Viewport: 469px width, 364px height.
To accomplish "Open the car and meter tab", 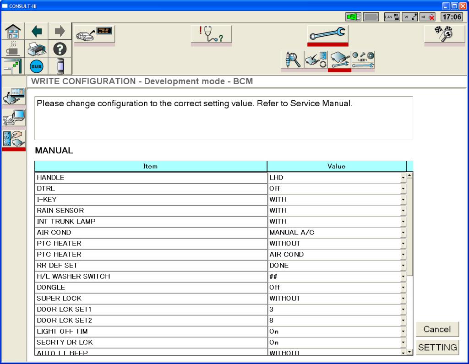I will (x=94, y=34).
